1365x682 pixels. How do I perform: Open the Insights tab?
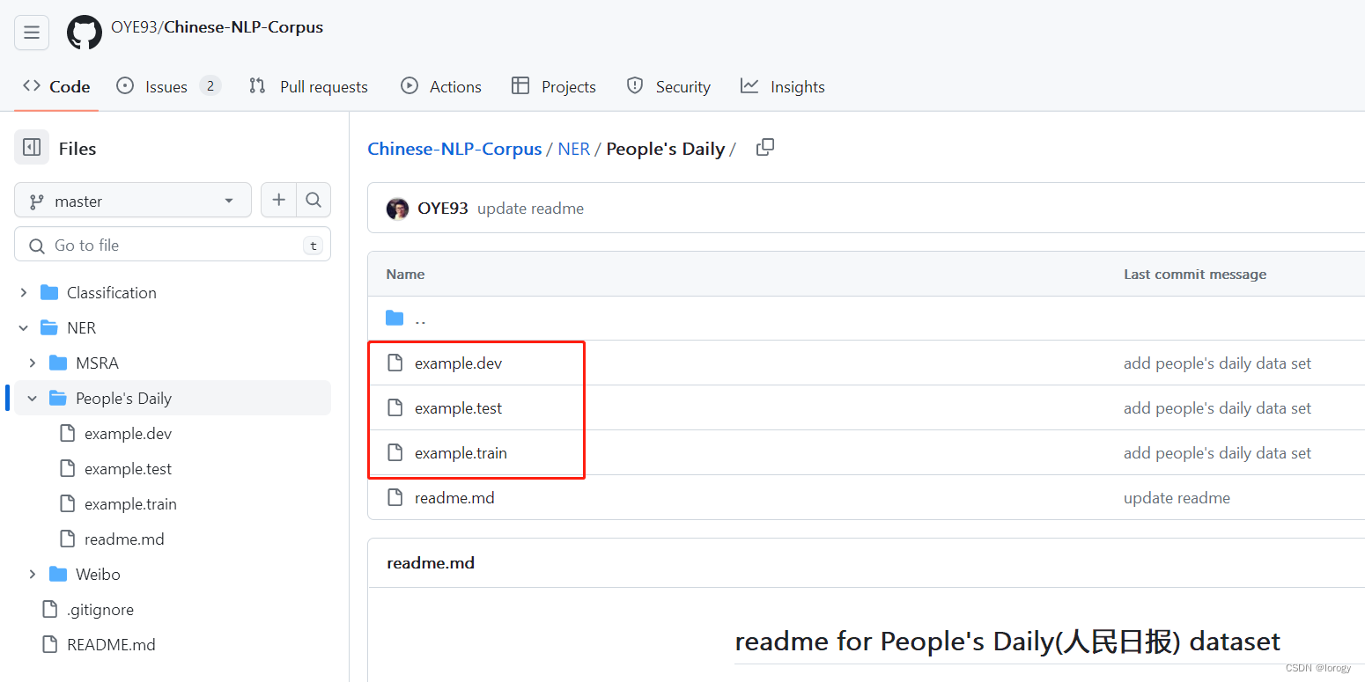783,86
